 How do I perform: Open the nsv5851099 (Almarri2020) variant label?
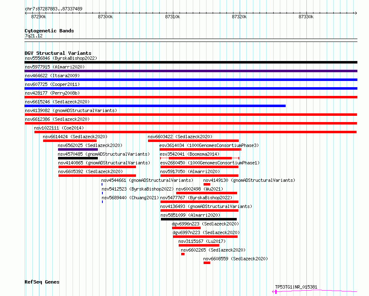[190, 215]
